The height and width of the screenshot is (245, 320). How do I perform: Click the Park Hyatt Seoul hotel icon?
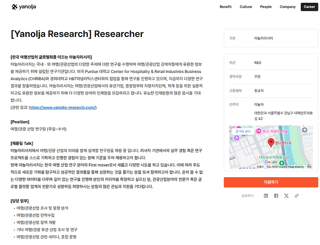pos(259,132)
